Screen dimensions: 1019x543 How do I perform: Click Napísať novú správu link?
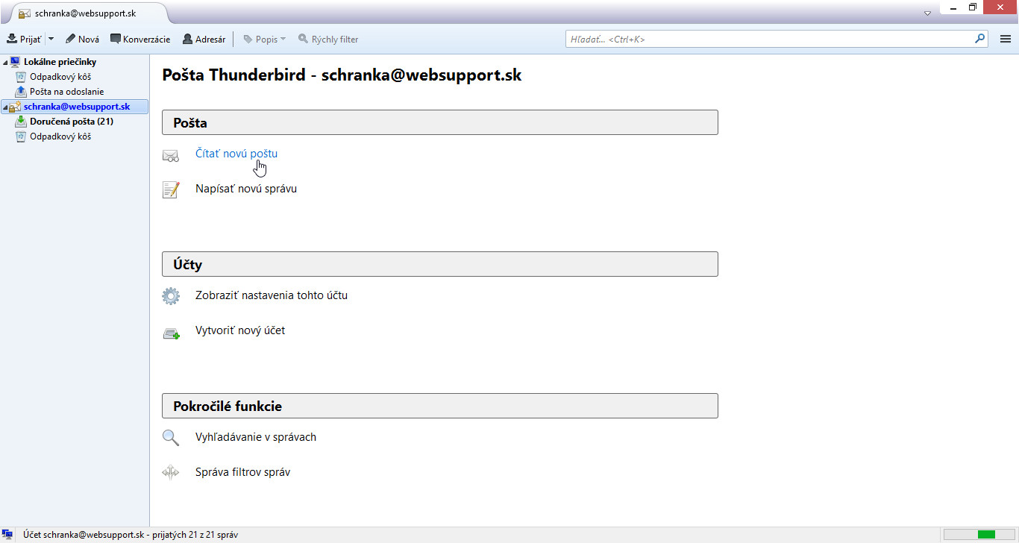point(246,189)
